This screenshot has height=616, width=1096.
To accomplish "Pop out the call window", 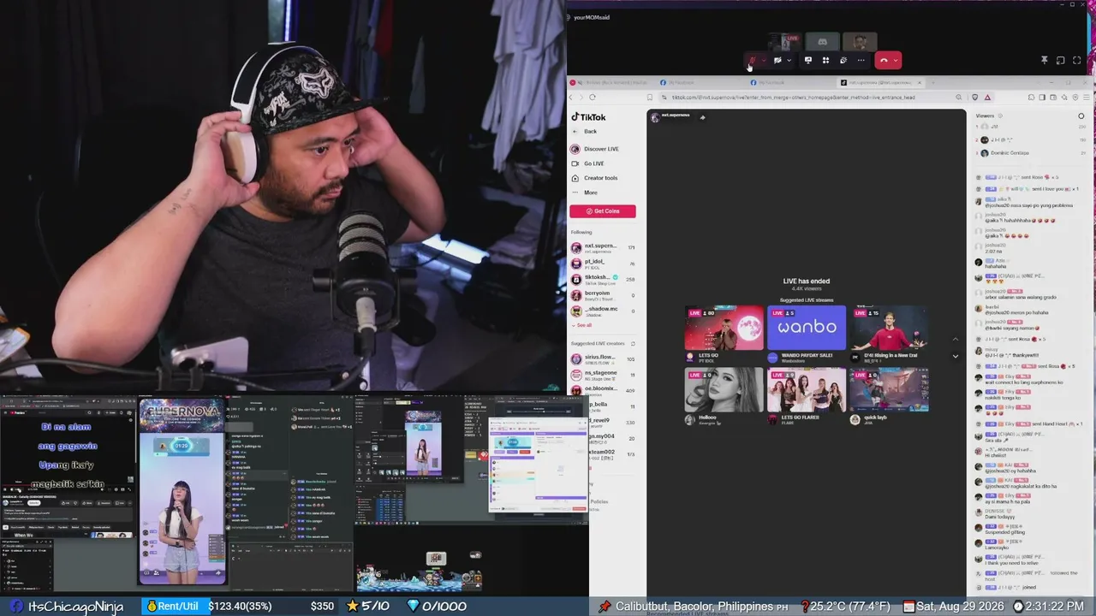I will 1060,61.
